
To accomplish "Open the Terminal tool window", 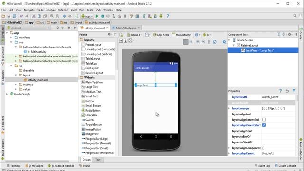I will [x=14, y=166].
